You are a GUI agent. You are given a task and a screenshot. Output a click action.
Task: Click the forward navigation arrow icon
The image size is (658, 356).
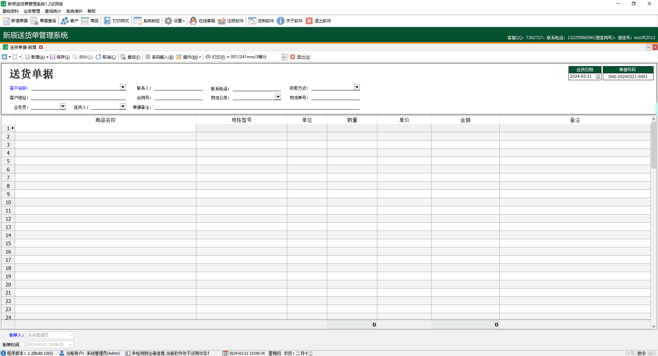(15, 57)
